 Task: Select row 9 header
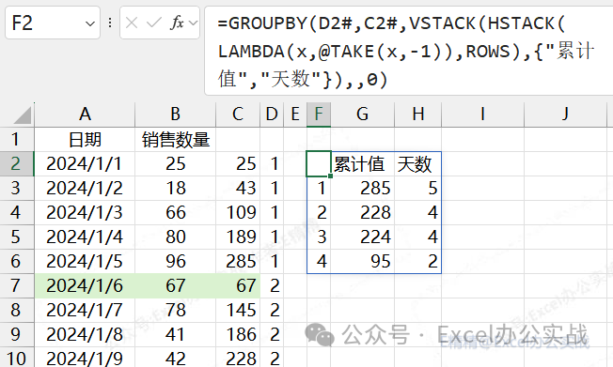(17, 334)
